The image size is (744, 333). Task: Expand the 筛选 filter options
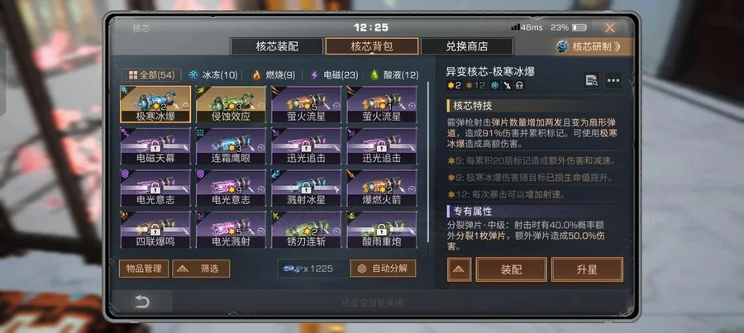click(x=201, y=269)
